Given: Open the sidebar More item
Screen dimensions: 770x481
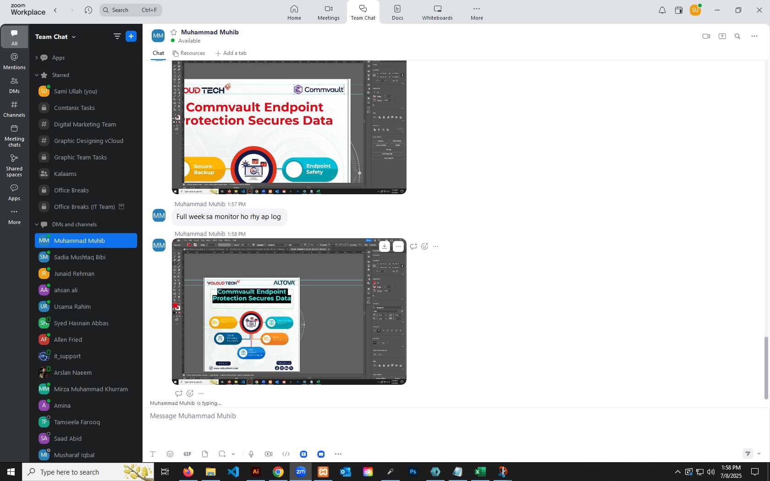Looking at the screenshot, I should (15, 217).
